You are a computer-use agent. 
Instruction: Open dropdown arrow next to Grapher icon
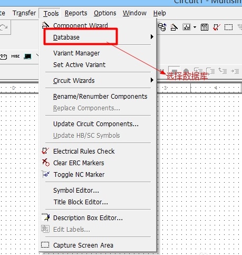tap(195, 27)
